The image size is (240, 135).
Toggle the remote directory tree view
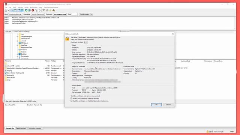(19, 10)
